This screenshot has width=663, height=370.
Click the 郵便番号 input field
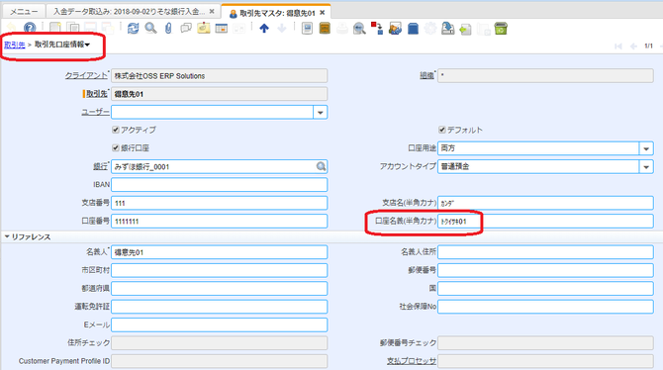click(x=545, y=270)
